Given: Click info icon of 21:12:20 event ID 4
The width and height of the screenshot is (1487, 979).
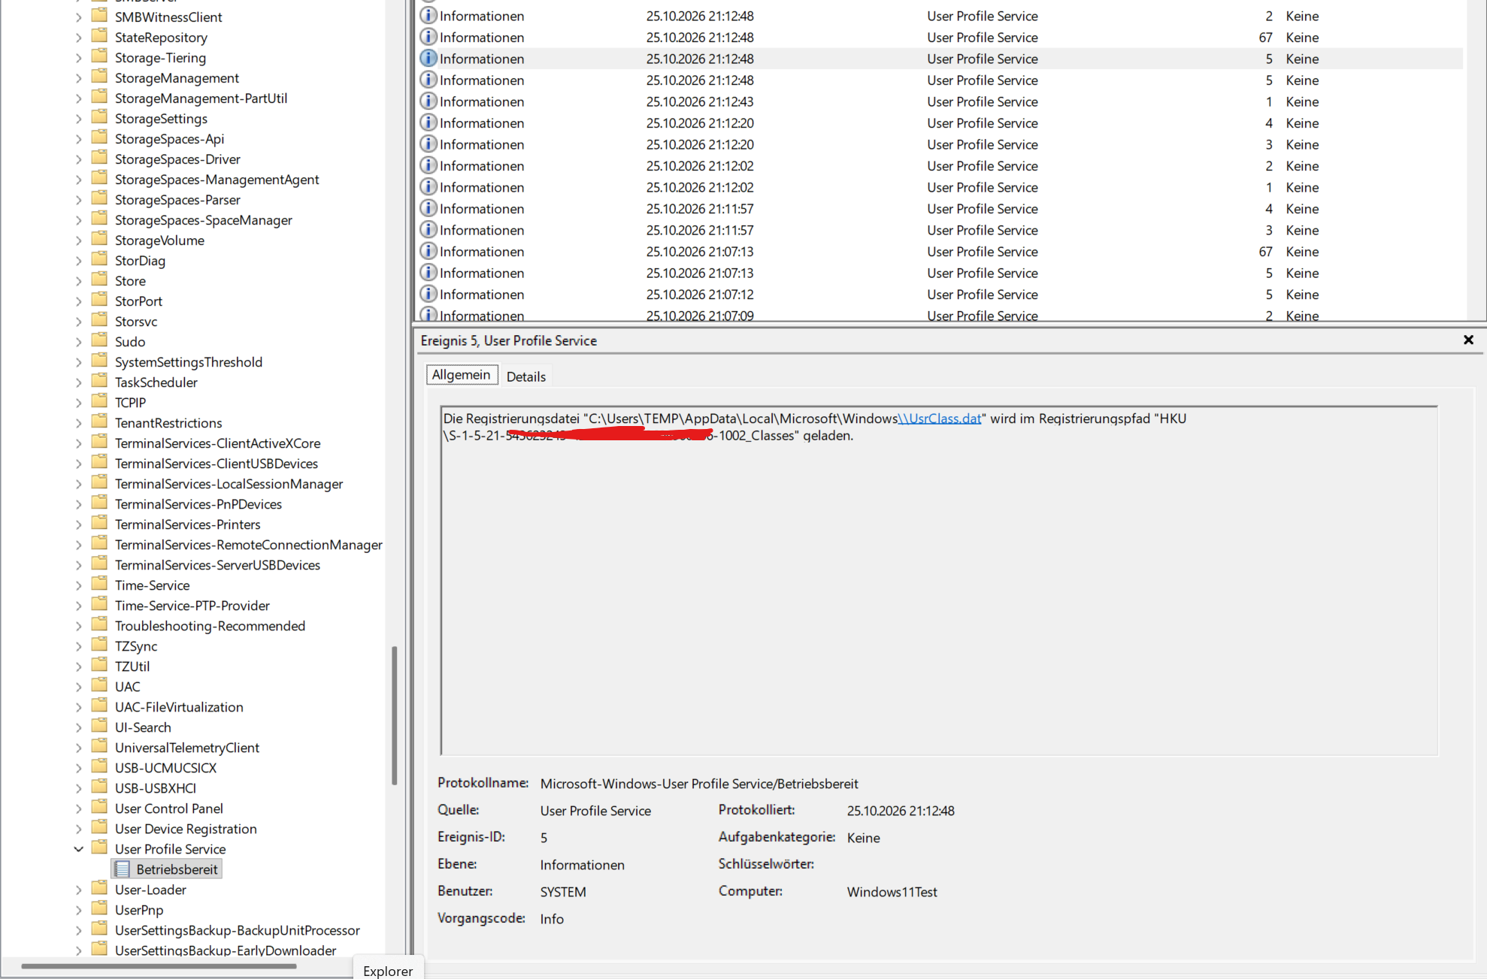Looking at the screenshot, I should pyautogui.click(x=429, y=122).
